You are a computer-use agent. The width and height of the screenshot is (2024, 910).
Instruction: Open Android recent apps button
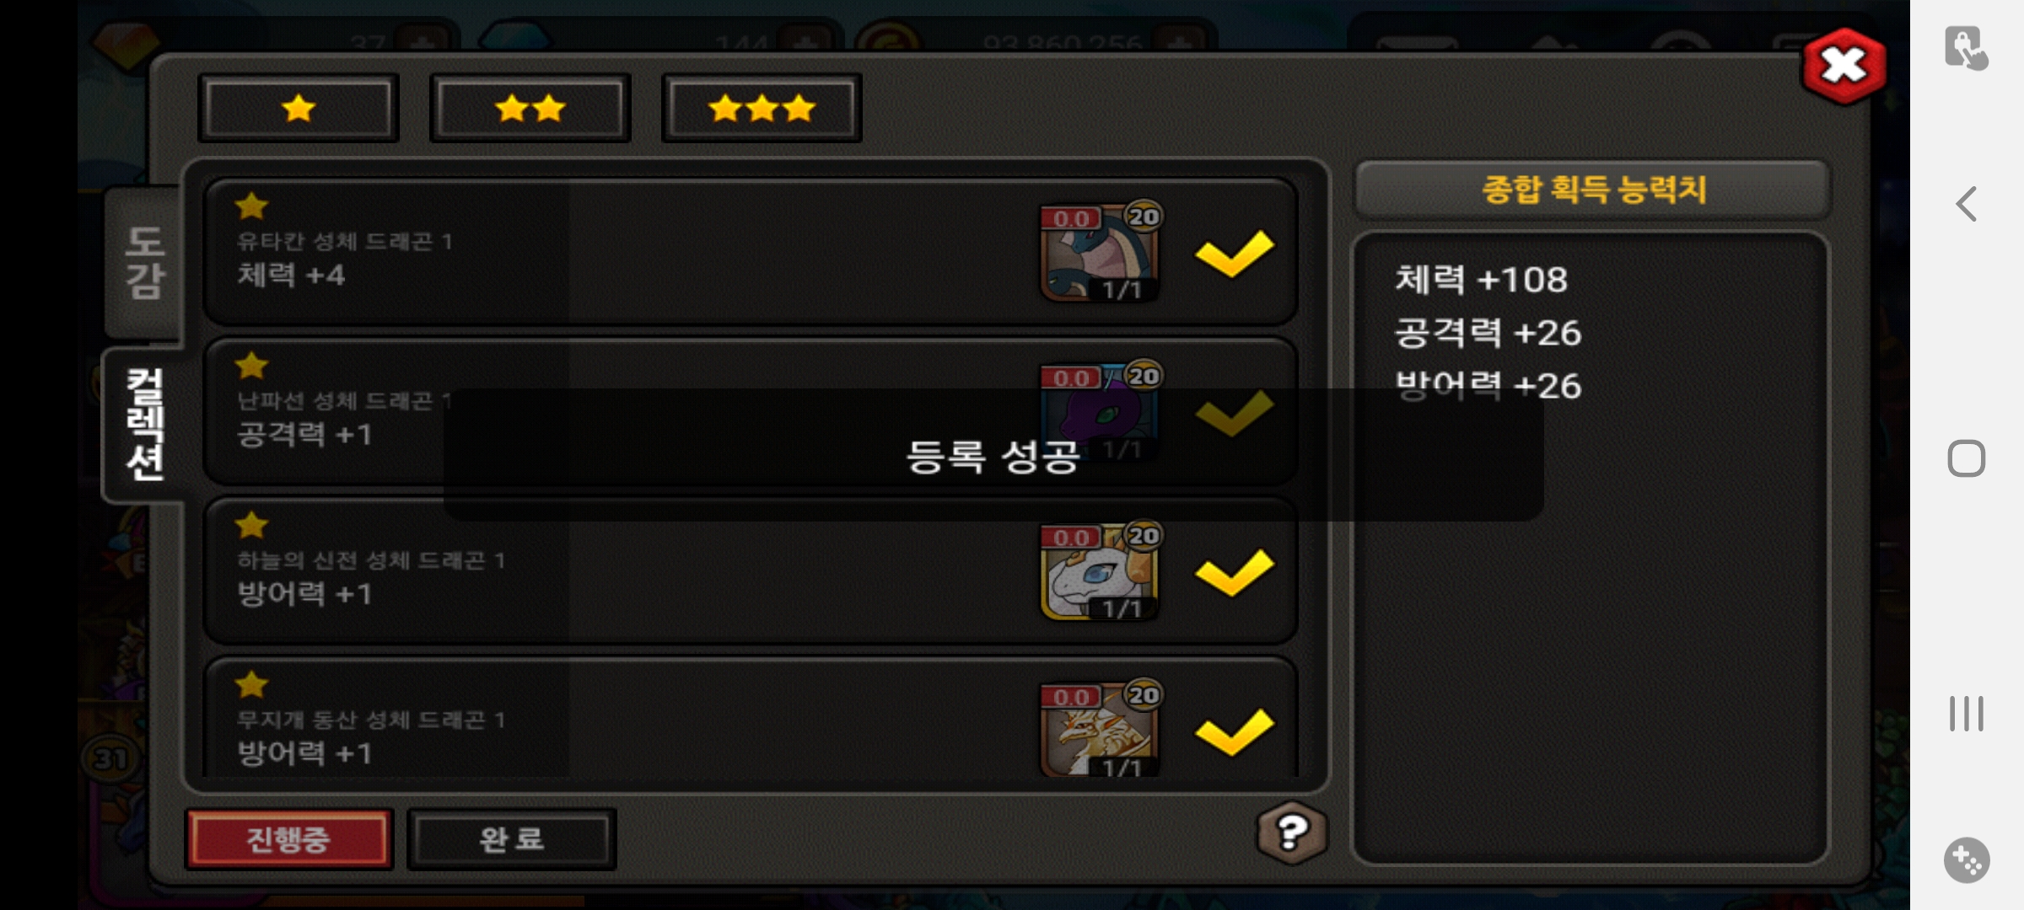pos(1966,714)
